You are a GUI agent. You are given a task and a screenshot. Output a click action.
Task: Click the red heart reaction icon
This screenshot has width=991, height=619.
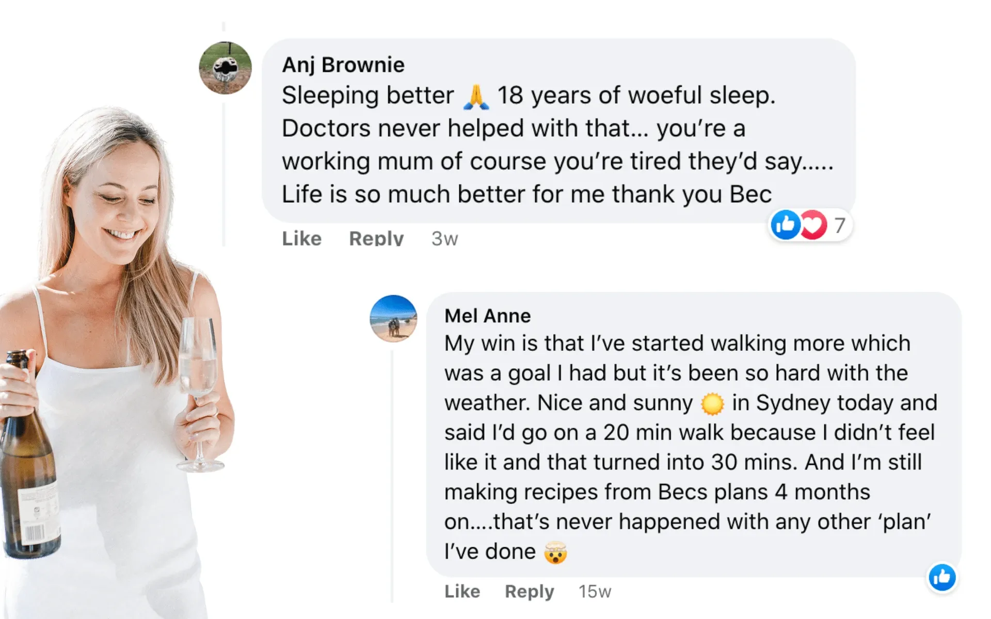coord(813,226)
